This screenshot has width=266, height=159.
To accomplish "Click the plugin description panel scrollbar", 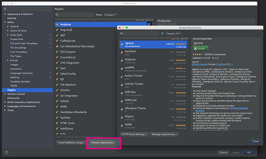I will pos(260,73).
